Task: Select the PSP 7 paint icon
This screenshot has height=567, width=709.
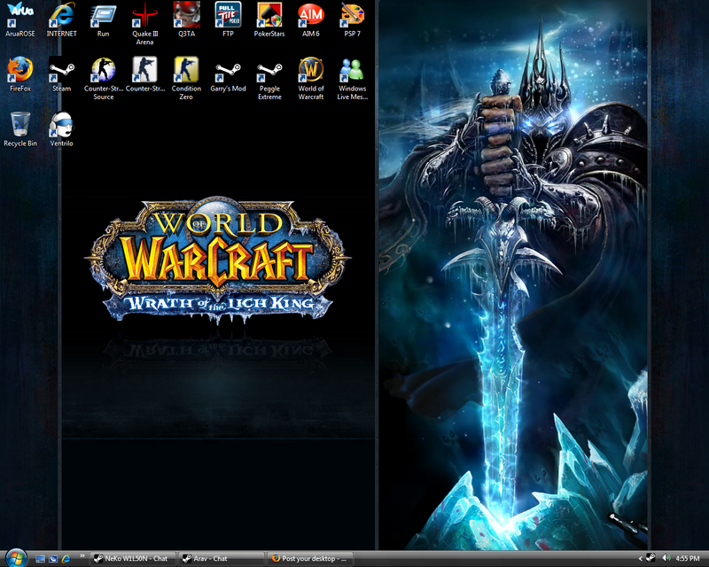Action: (x=353, y=19)
